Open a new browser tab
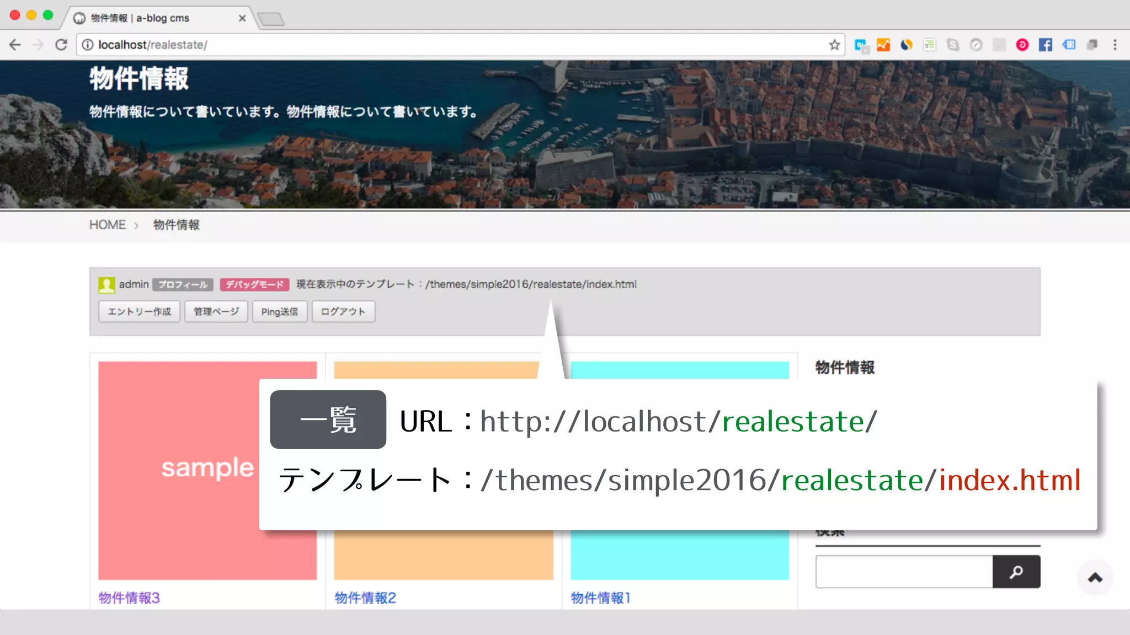This screenshot has height=635, width=1130. [271, 19]
